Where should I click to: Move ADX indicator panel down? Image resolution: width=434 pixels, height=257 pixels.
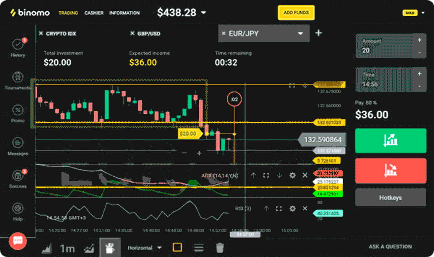(279, 175)
